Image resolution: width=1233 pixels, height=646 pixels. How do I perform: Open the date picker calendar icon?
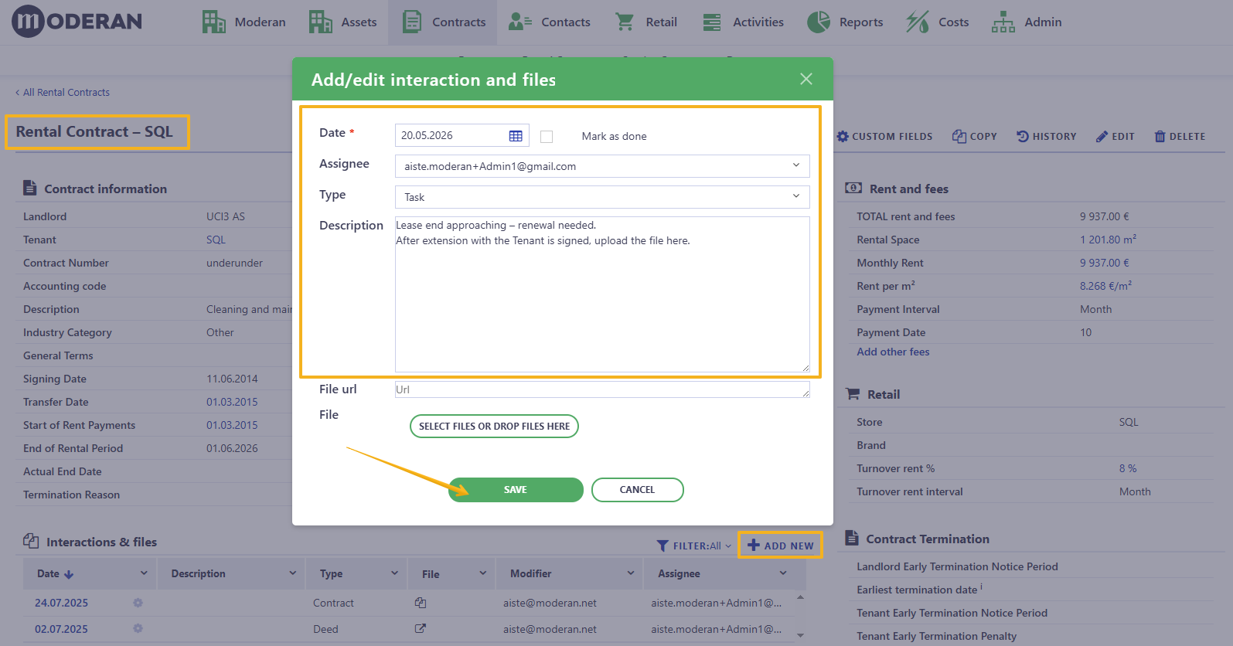[516, 136]
